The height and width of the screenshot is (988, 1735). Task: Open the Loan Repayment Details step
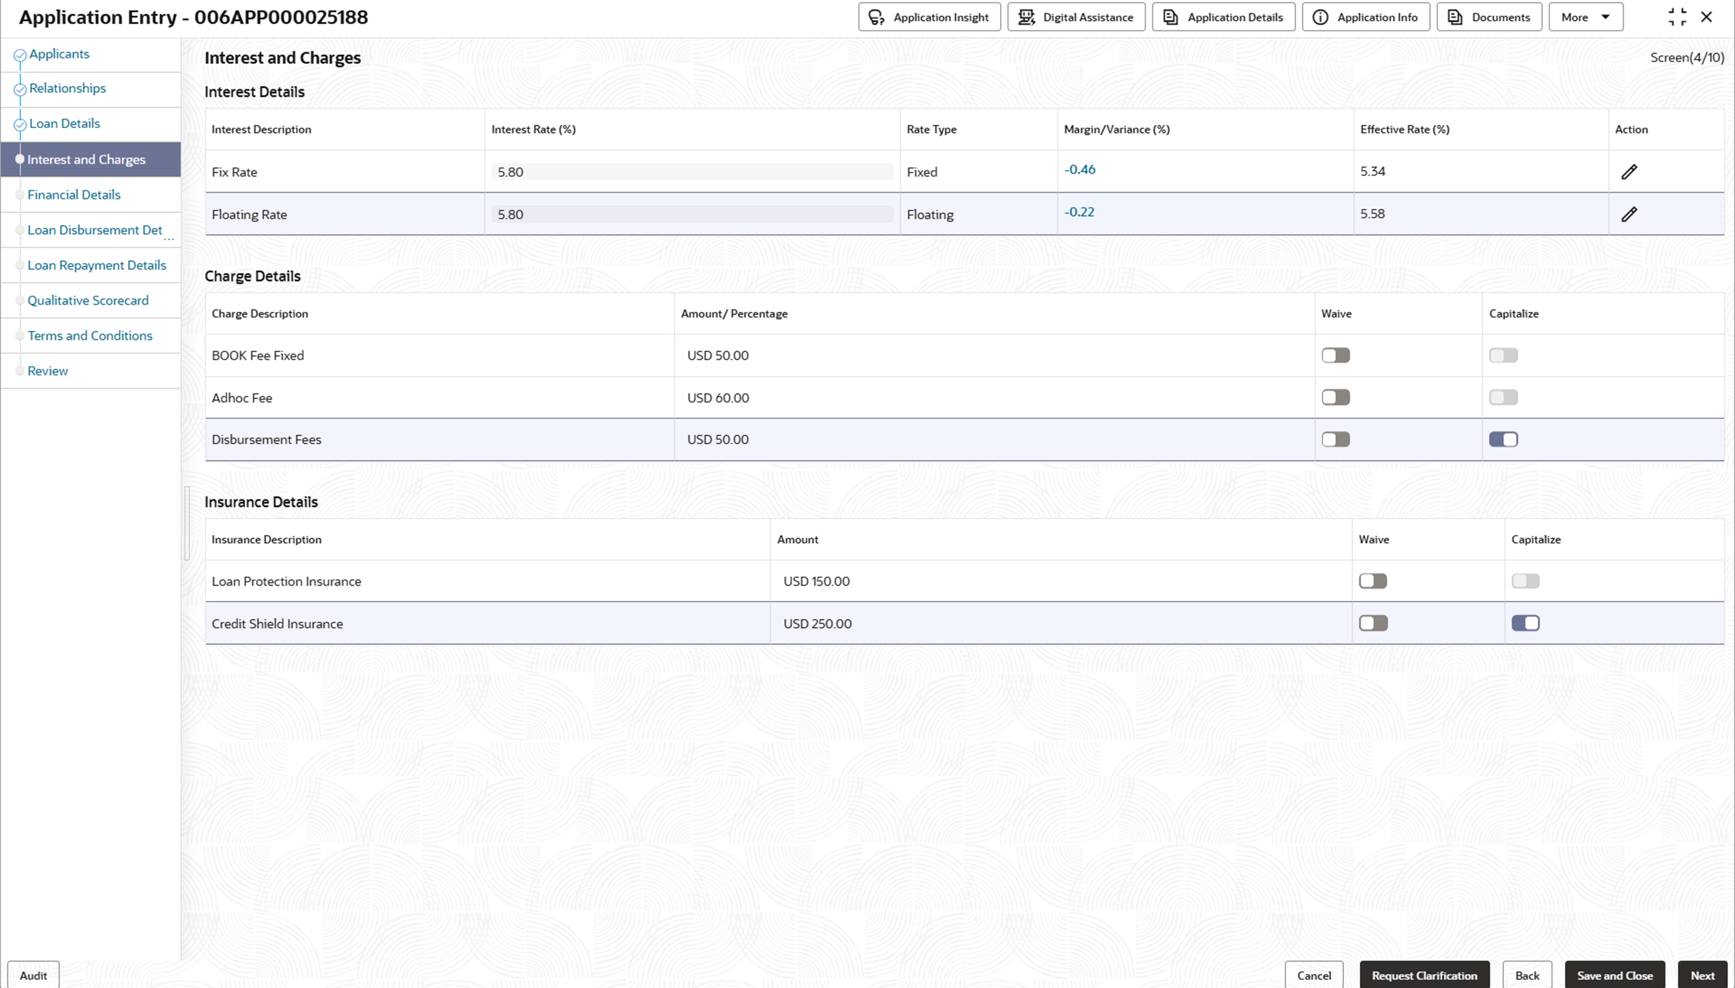[x=97, y=266]
